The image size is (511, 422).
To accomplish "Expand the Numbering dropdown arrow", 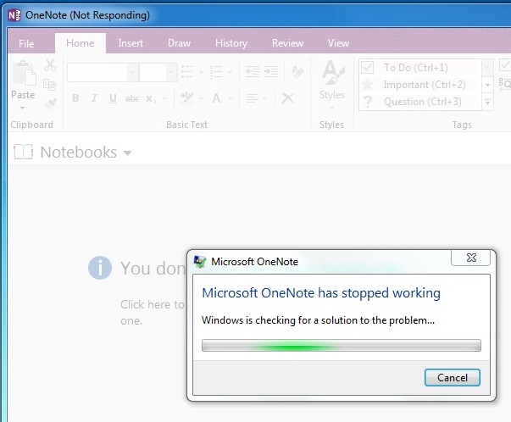I will [231, 72].
